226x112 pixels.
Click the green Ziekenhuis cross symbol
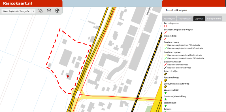click(165, 106)
